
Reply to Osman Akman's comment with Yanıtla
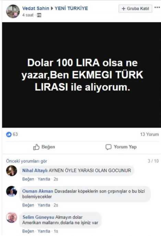point(44,205)
